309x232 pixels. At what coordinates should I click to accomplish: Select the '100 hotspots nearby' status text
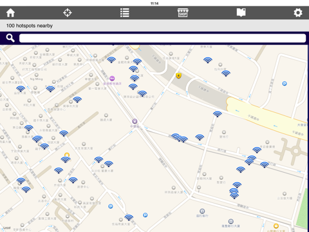click(x=30, y=26)
